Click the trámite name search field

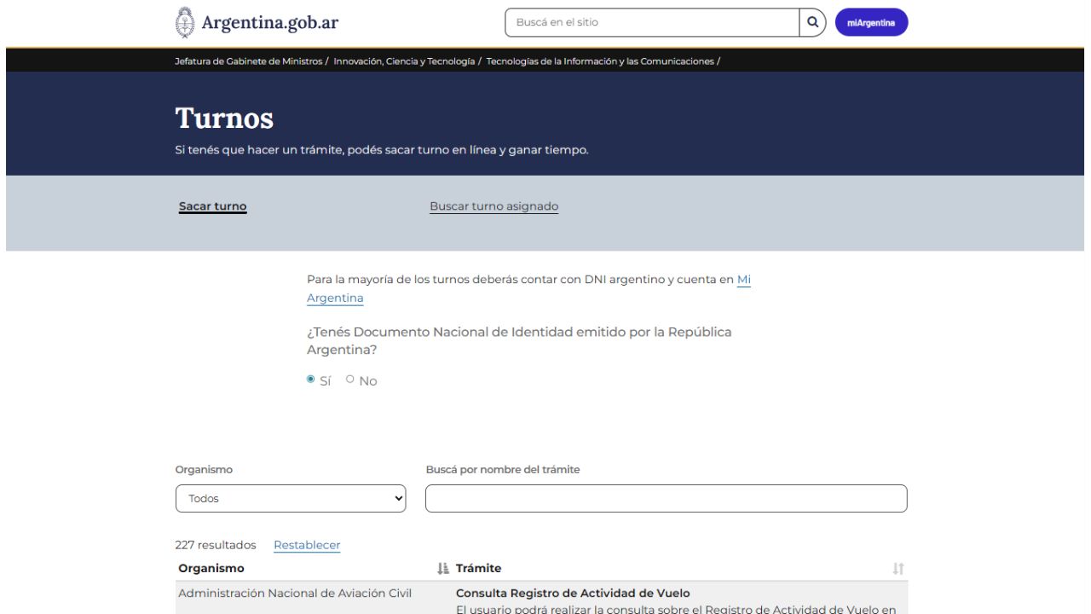(x=666, y=499)
